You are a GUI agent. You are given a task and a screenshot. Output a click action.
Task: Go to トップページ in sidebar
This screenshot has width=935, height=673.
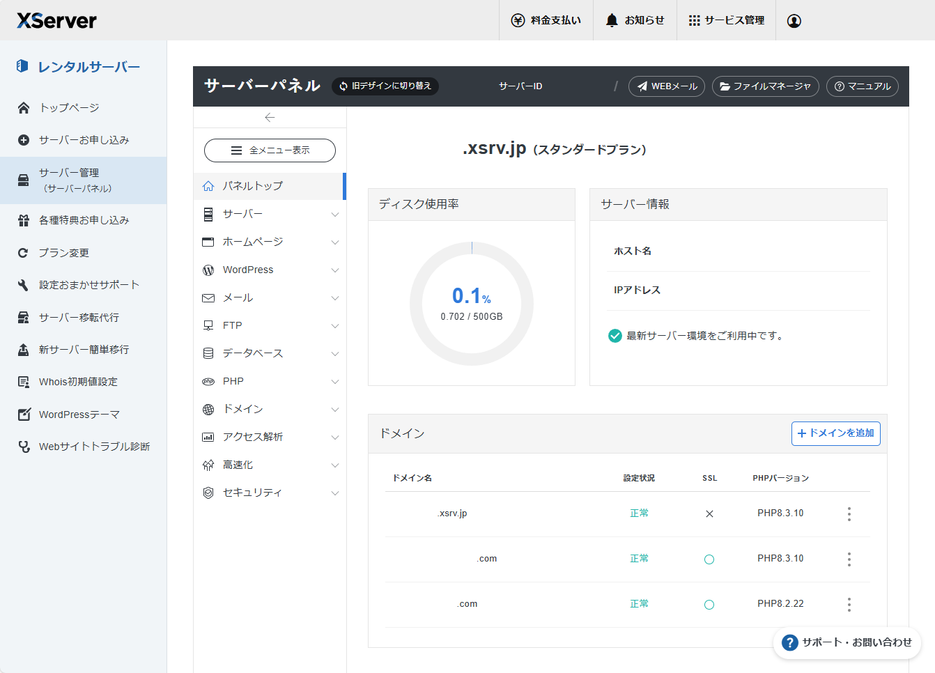pyautogui.click(x=69, y=107)
